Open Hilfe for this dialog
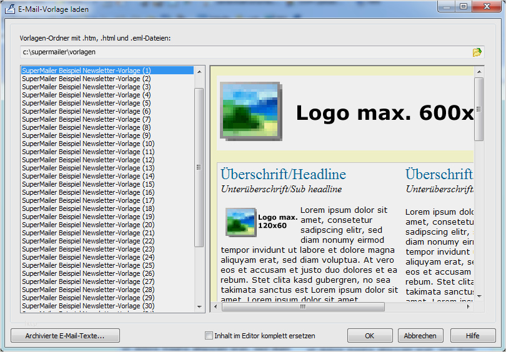 pos(473,336)
